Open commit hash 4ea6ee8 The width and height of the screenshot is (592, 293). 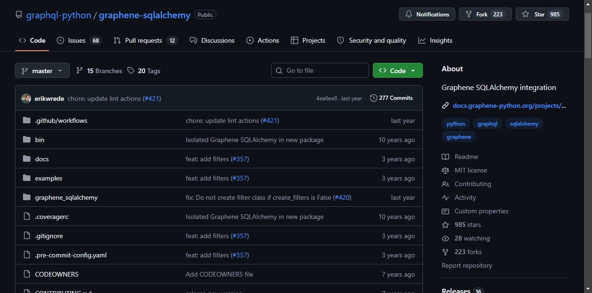pos(326,98)
